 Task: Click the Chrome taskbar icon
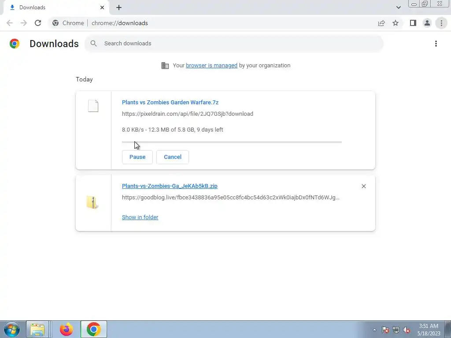94,329
